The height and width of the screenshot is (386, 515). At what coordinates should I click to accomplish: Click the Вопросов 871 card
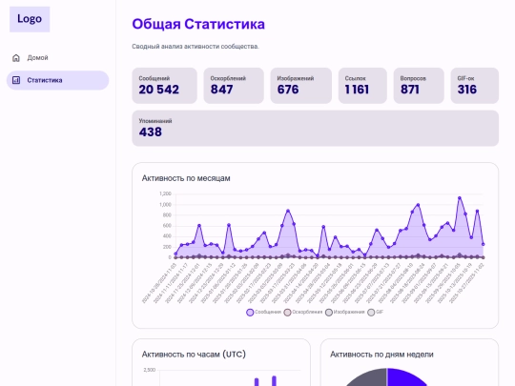(x=419, y=86)
